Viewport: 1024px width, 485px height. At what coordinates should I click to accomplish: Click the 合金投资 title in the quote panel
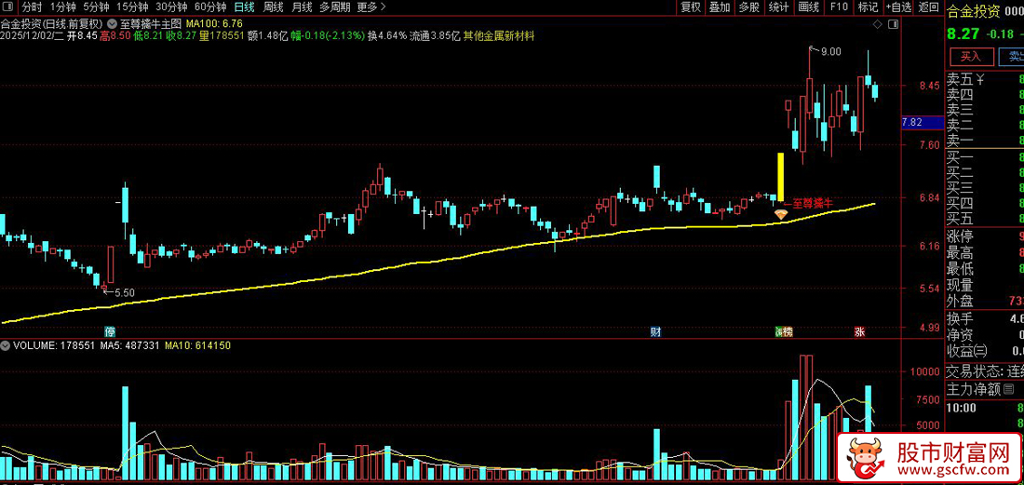click(x=974, y=11)
